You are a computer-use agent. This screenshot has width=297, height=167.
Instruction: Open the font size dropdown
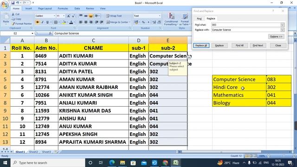coord(64,16)
